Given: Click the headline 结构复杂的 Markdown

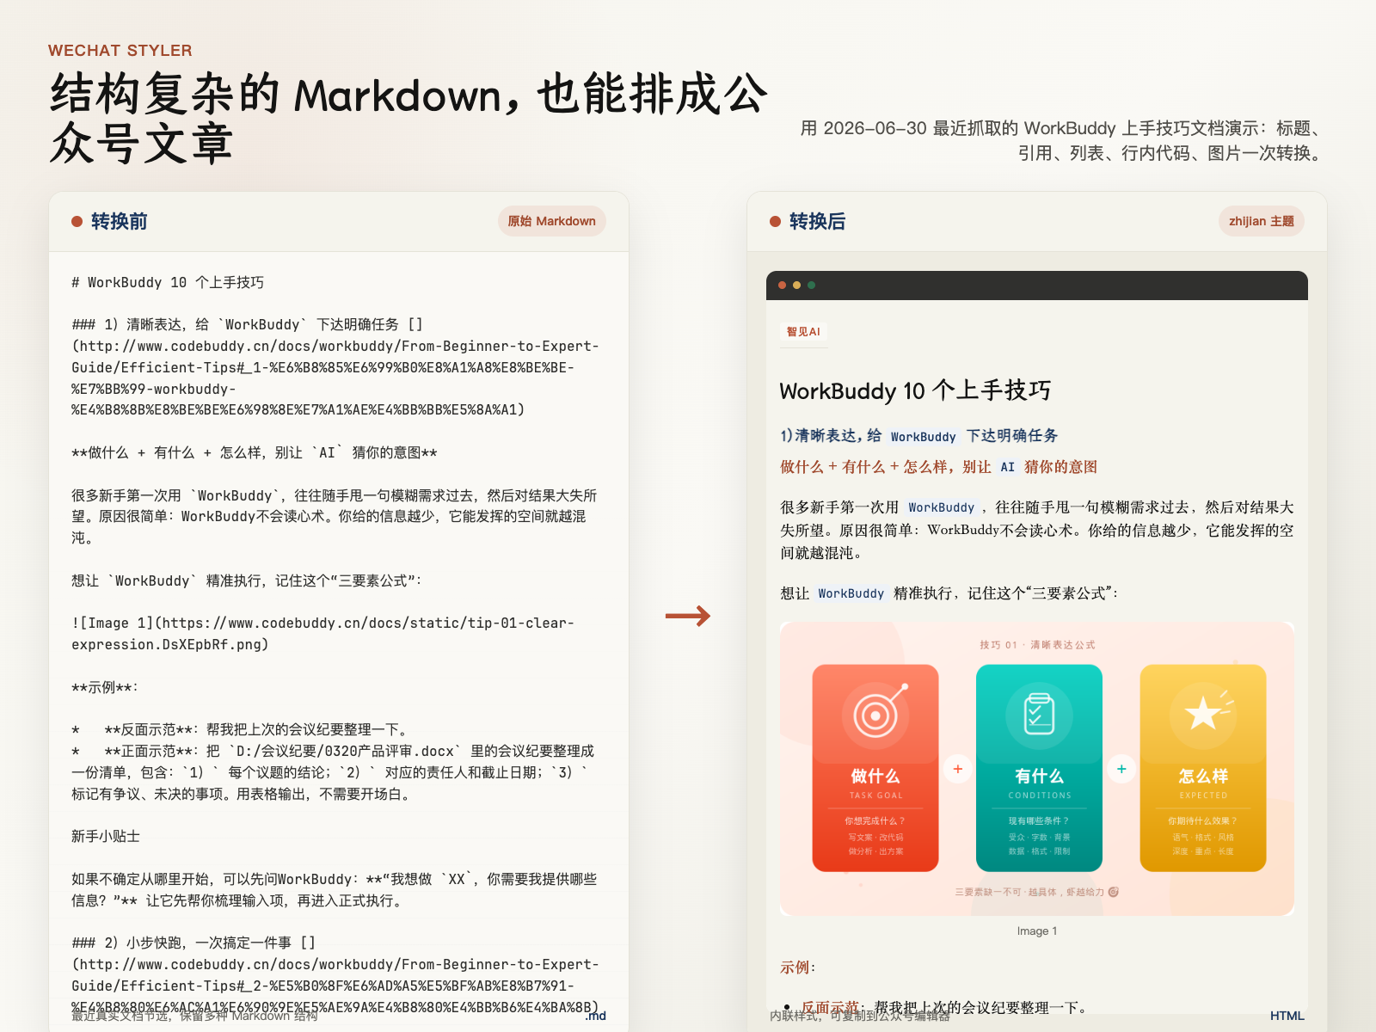Looking at the screenshot, I should [x=408, y=118].
